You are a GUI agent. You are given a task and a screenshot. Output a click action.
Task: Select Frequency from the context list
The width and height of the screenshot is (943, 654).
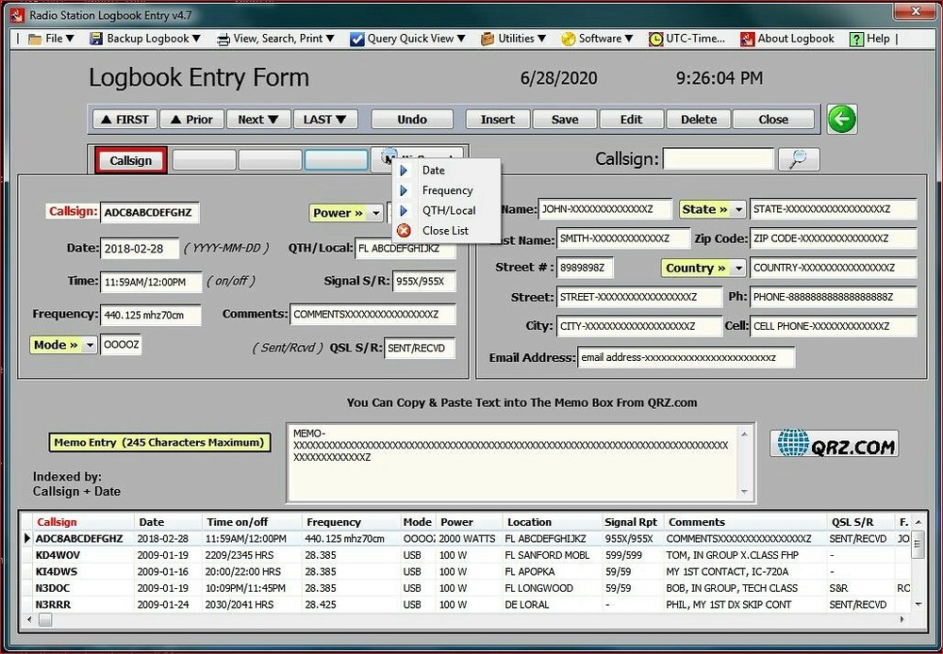coord(448,190)
